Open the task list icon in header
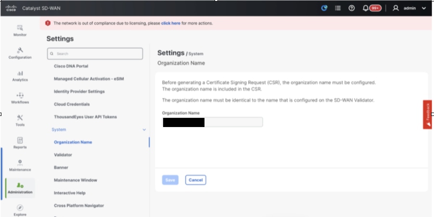 (338, 8)
